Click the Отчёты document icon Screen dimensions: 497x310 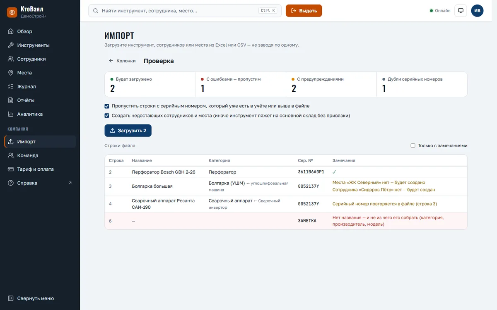tap(11, 100)
